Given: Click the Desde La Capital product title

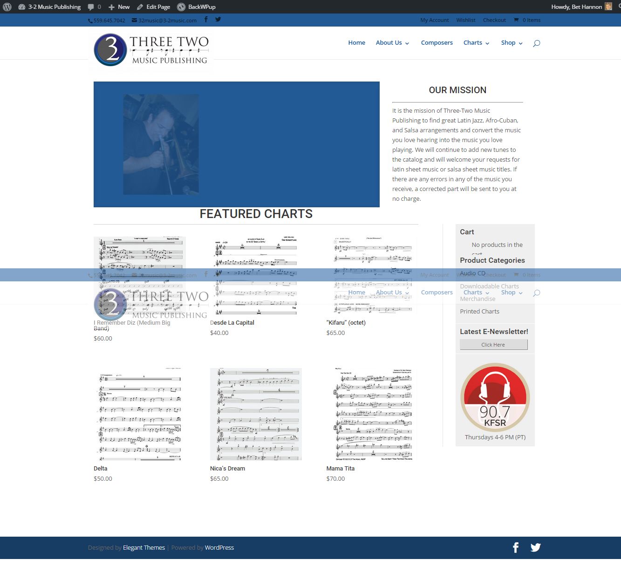Looking at the screenshot, I should 232,323.
